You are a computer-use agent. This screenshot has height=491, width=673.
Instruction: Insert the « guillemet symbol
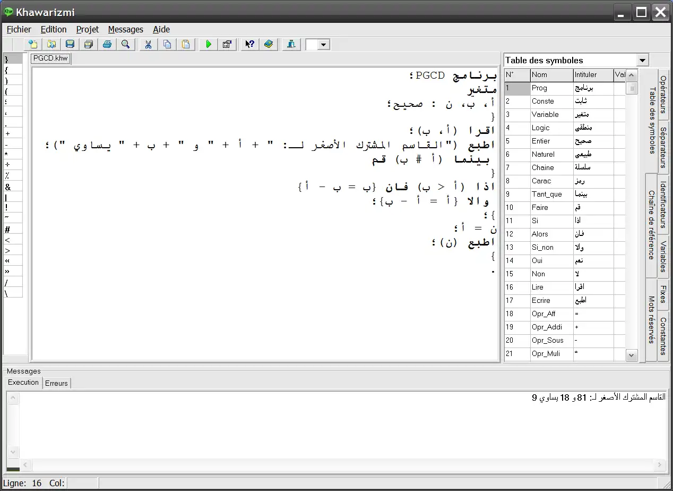pos(13,261)
